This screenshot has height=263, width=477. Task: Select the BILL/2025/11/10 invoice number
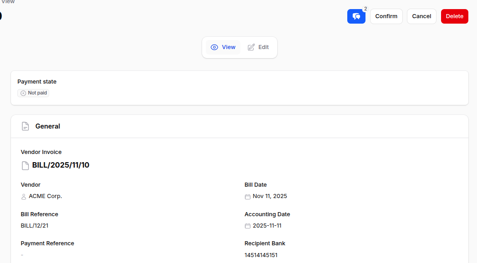pos(61,165)
